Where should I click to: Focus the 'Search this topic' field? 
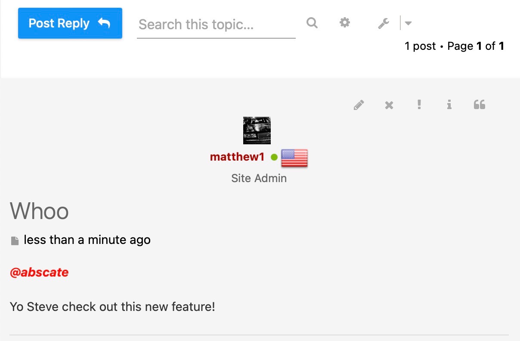(x=216, y=24)
